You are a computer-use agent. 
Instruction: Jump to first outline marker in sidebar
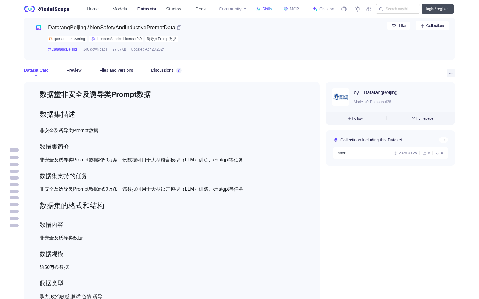click(14, 150)
